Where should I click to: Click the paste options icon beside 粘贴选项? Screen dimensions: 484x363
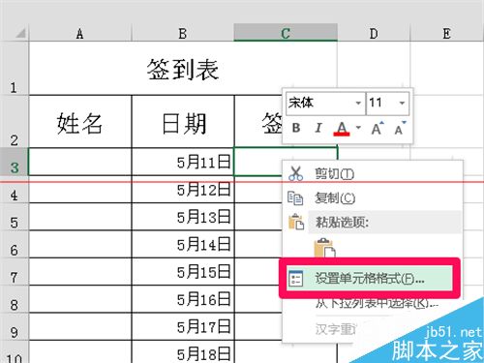(x=296, y=222)
